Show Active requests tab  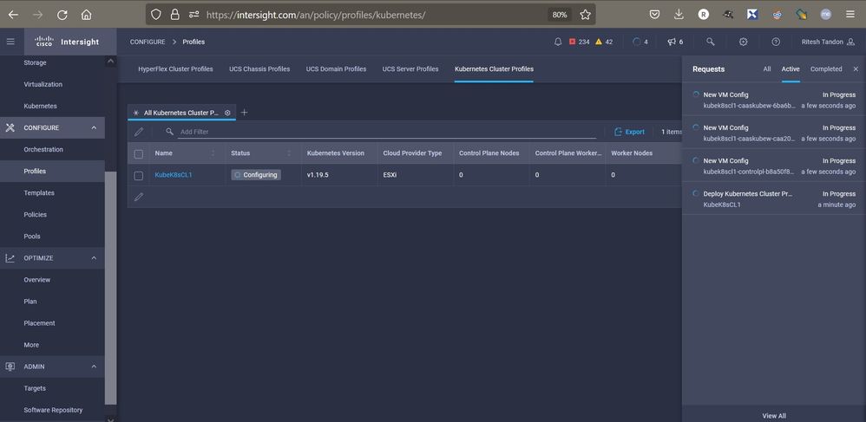point(791,69)
